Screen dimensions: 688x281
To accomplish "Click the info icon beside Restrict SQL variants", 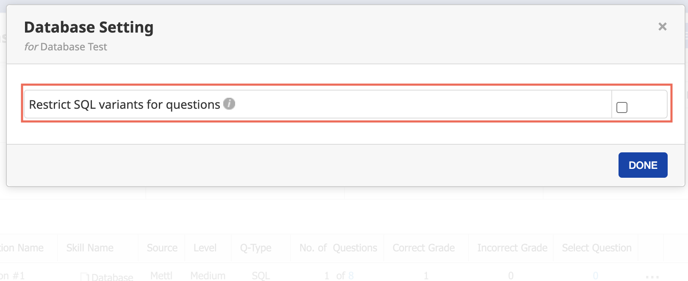I will (x=229, y=104).
